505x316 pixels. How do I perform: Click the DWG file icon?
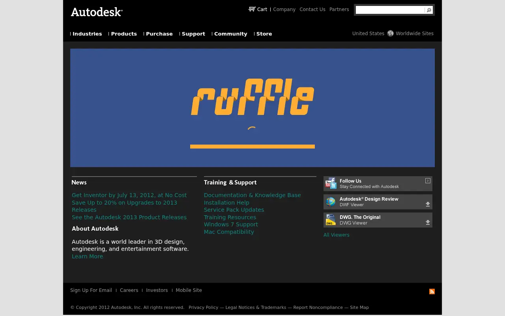tap(331, 220)
